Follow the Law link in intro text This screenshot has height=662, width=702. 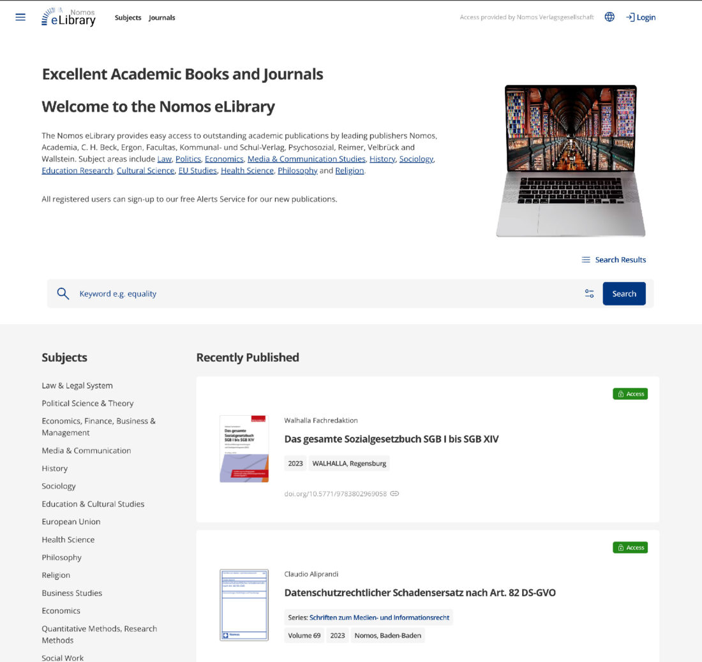(x=164, y=159)
